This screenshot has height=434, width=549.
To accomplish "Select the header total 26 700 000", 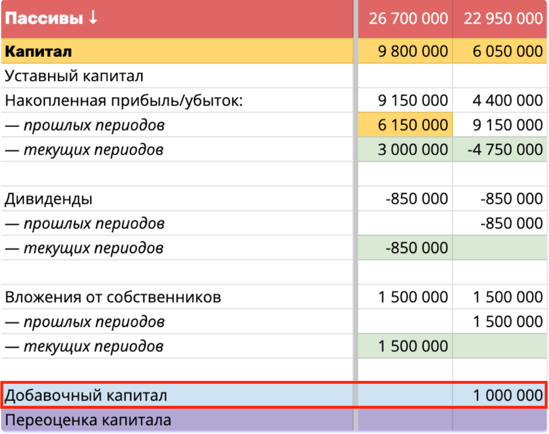I will click(409, 19).
